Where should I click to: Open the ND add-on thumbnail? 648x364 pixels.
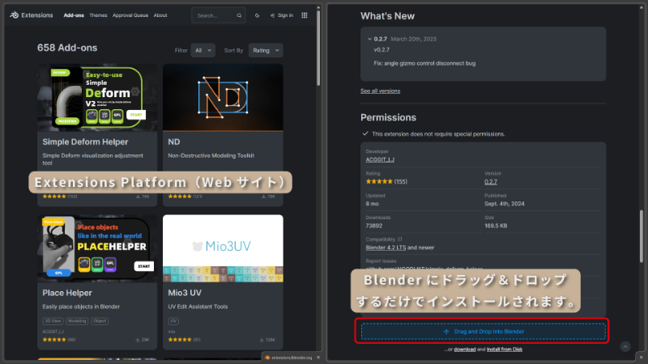click(223, 97)
